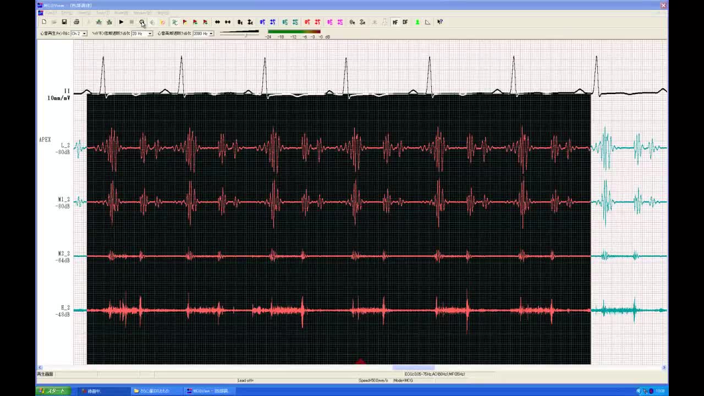This screenshot has height=396, width=704.
Task: Click the Print icon
Action: (76, 22)
